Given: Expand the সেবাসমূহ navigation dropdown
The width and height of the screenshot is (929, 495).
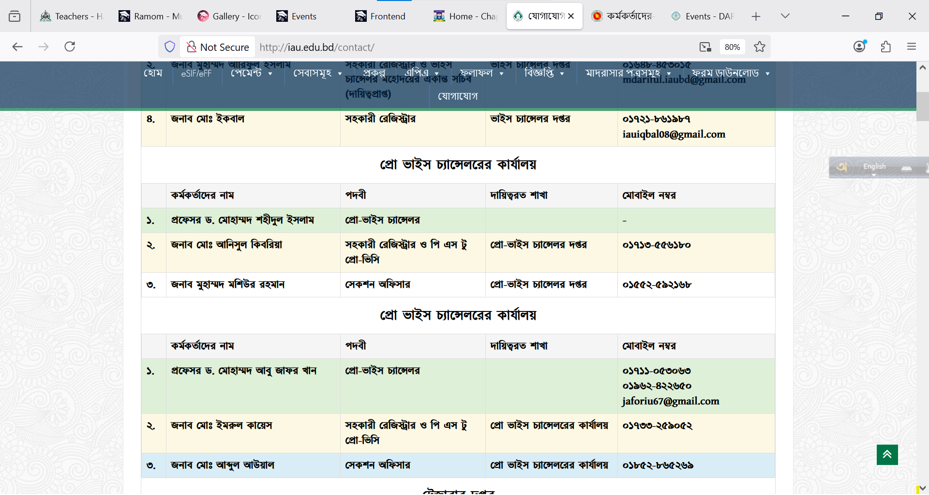Looking at the screenshot, I should (x=317, y=73).
